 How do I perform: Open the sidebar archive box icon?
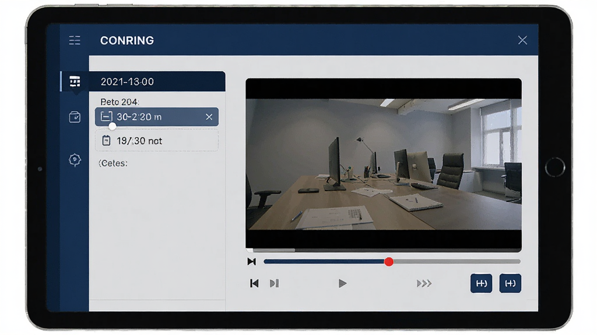[75, 117]
